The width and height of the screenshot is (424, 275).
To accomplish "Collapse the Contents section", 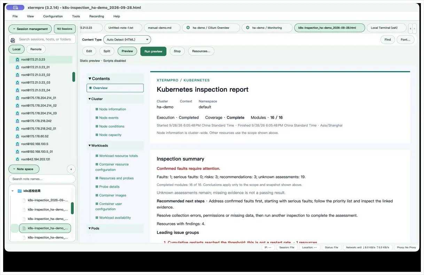I will (89, 79).
